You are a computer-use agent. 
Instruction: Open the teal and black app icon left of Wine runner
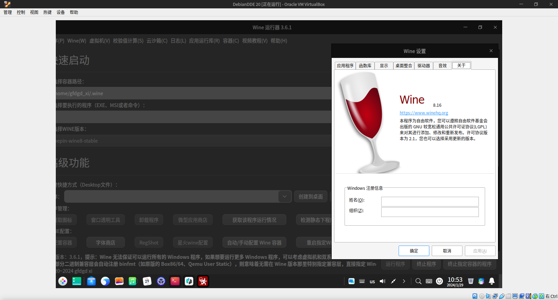(x=189, y=281)
